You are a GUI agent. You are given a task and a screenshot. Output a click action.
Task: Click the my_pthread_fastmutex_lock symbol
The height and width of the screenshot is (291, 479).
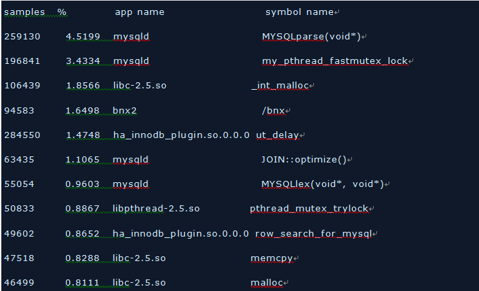coord(335,61)
